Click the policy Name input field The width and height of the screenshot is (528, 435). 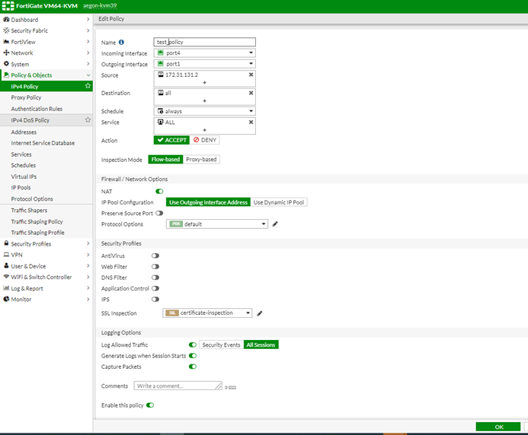[x=205, y=42]
